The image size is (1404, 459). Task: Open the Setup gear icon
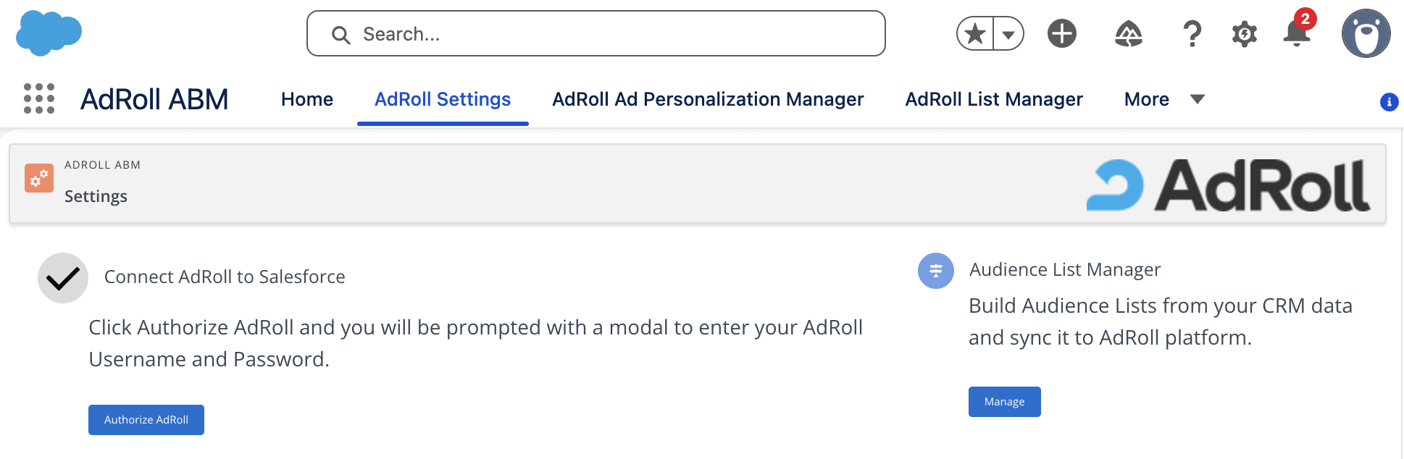pyautogui.click(x=1244, y=34)
